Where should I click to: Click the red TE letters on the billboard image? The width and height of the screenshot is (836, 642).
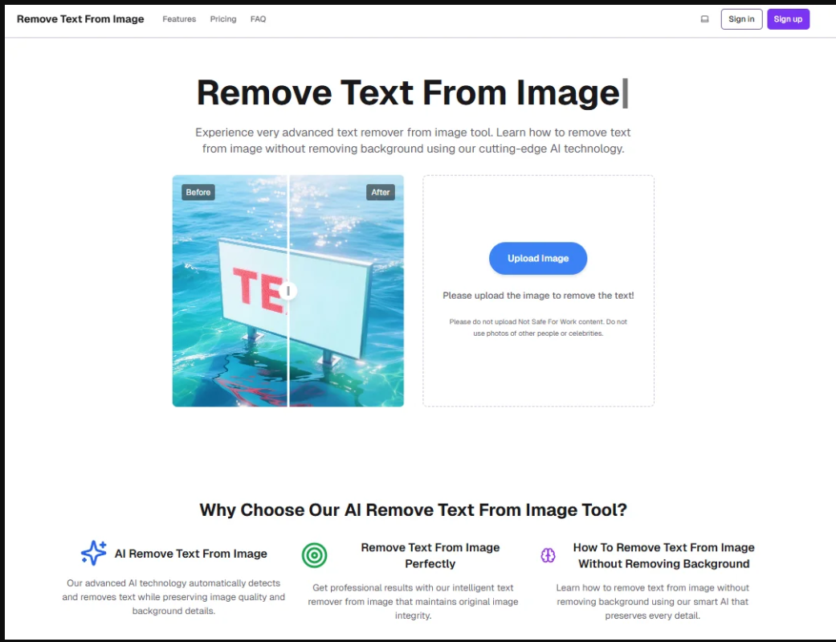click(257, 290)
